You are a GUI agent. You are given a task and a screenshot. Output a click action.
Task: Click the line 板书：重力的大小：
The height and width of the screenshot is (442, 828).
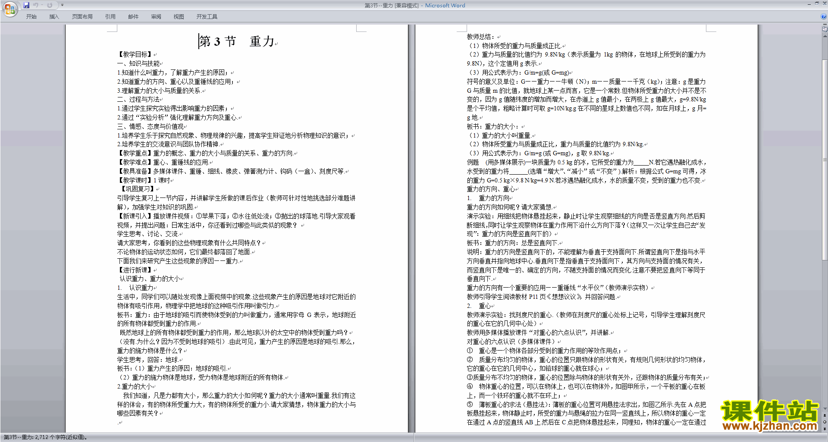tap(493, 126)
